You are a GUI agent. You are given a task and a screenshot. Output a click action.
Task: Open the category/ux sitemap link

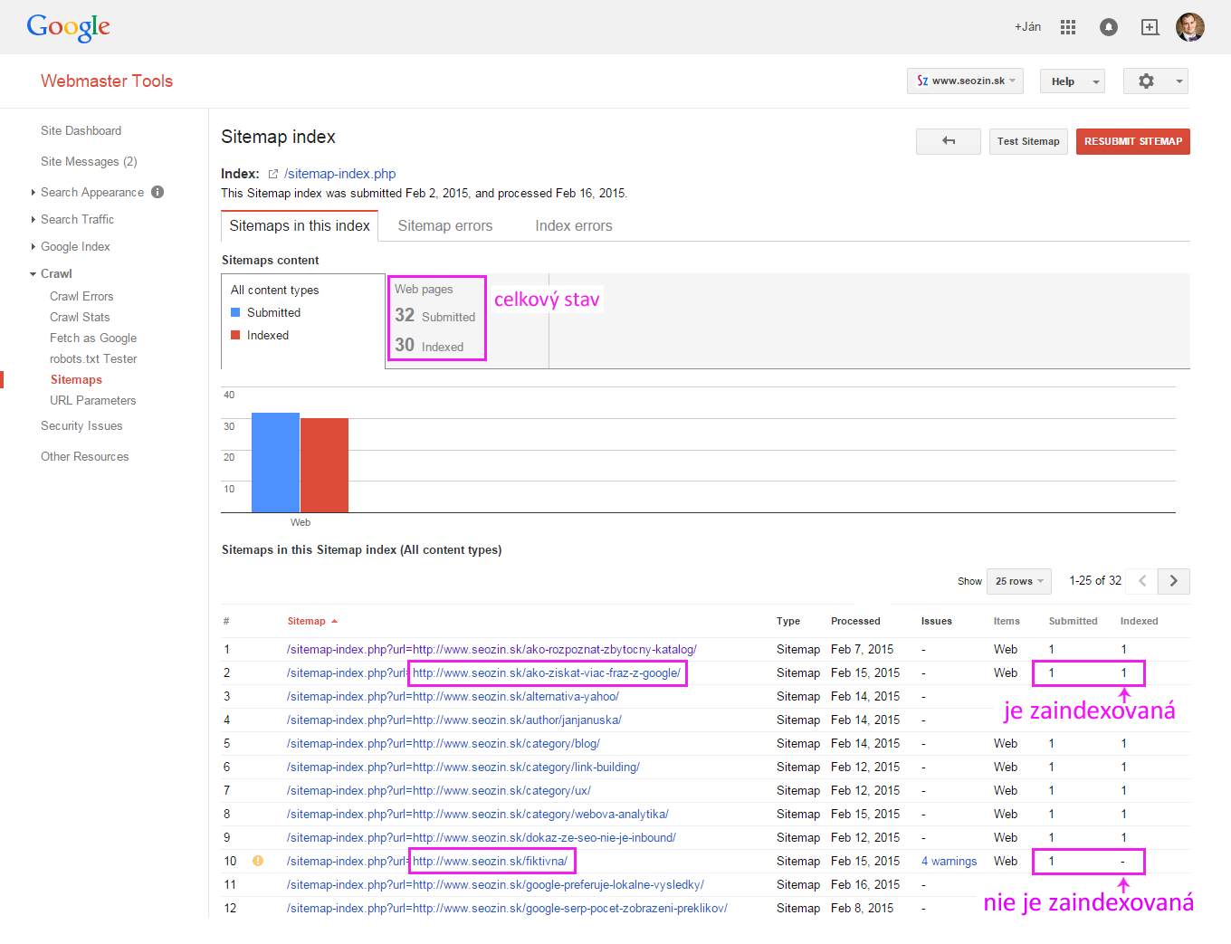(x=439, y=790)
